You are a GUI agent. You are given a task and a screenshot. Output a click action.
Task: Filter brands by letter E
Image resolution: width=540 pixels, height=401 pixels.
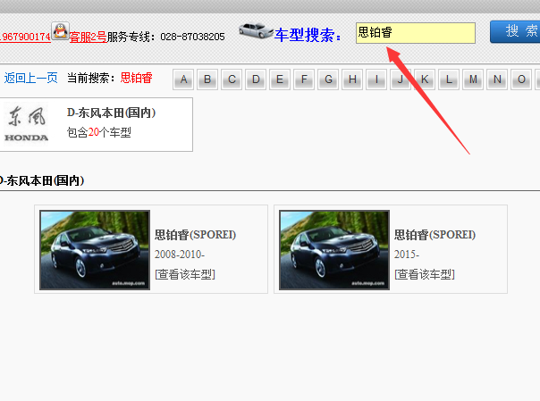280,79
